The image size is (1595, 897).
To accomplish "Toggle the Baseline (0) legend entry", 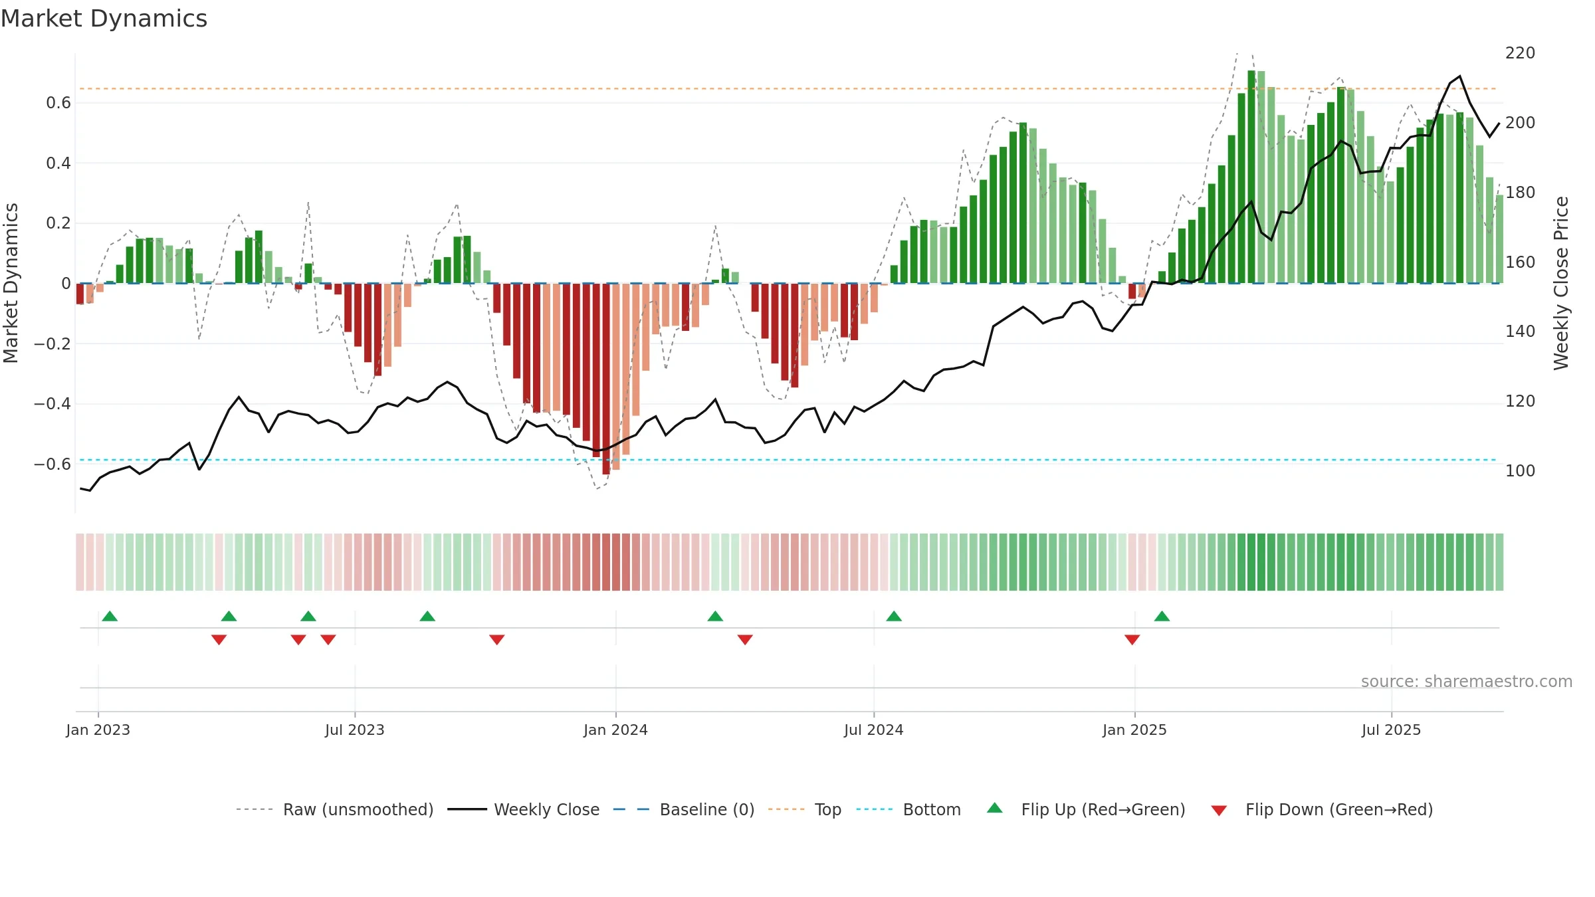I will click(x=683, y=809).
